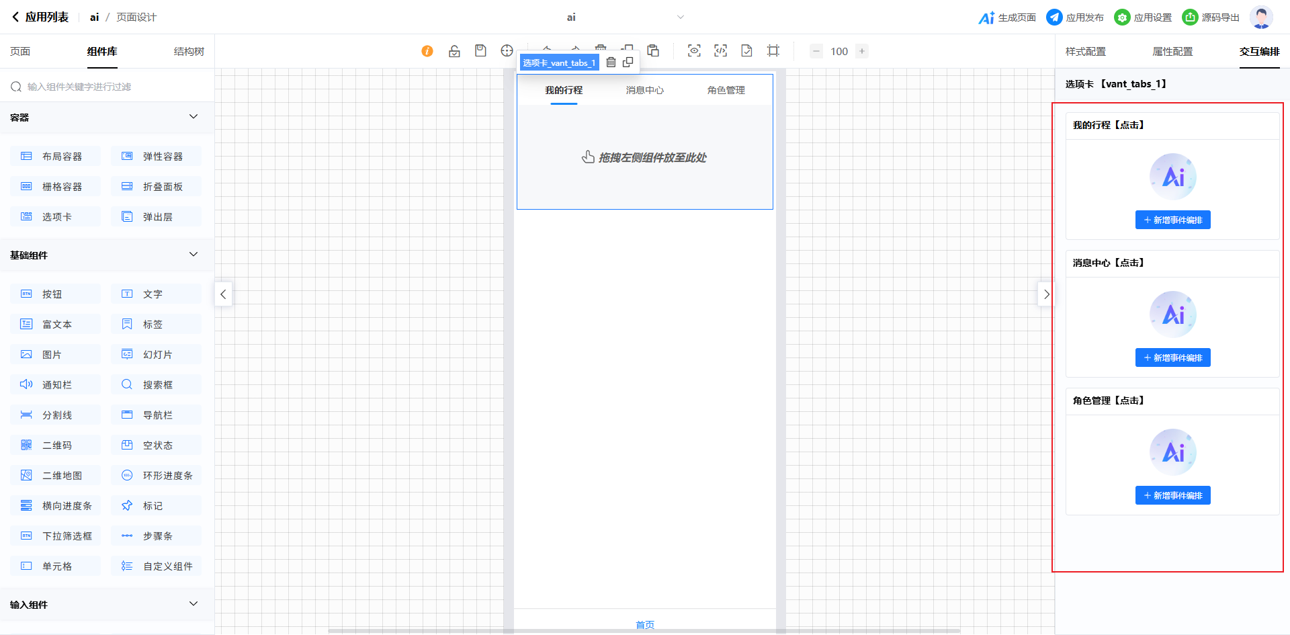Screen dimensions: 1290x635
Task: Select the 消息中心 tab on canvas
Action: click(644, 90)
